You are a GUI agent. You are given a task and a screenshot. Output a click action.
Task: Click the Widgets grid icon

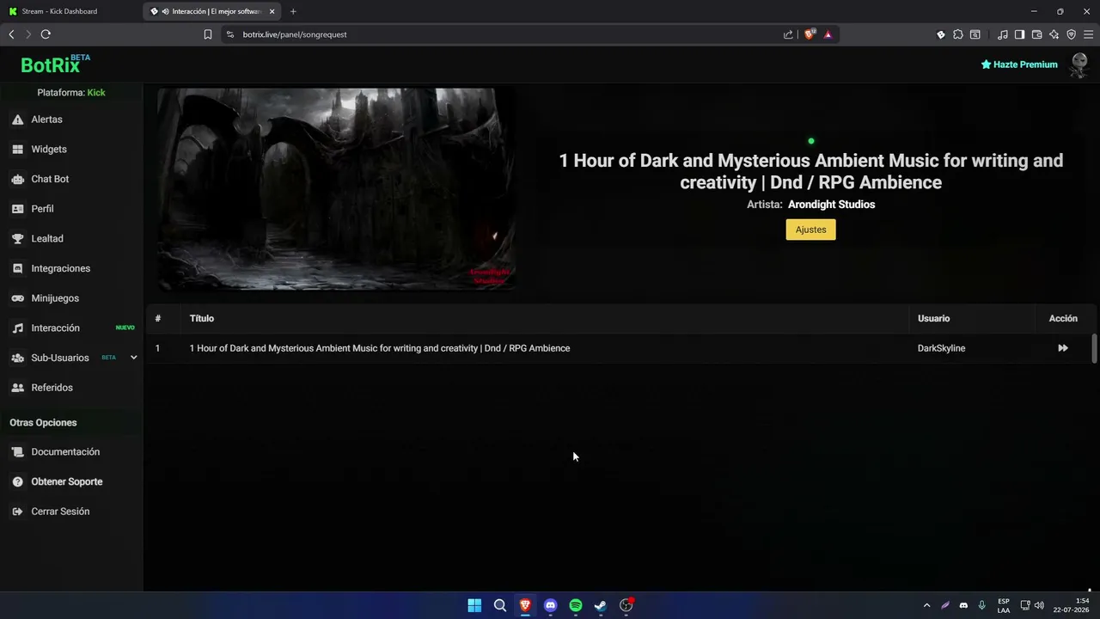pos(17,150)
